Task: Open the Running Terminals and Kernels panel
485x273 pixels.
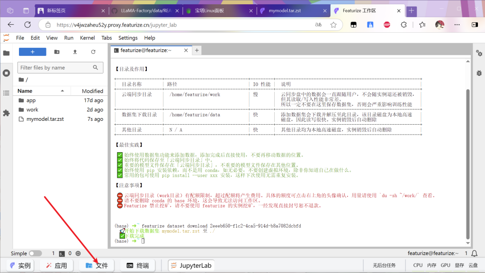Action: click(6, 73)
